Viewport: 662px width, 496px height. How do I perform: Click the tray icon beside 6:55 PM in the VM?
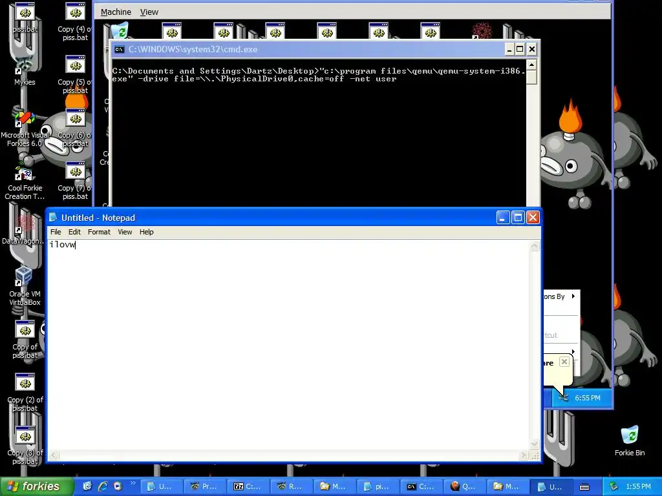(x=564, y=398)
